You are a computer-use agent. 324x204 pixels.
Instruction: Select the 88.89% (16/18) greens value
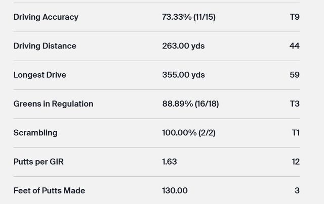click(x=190, y=104)
